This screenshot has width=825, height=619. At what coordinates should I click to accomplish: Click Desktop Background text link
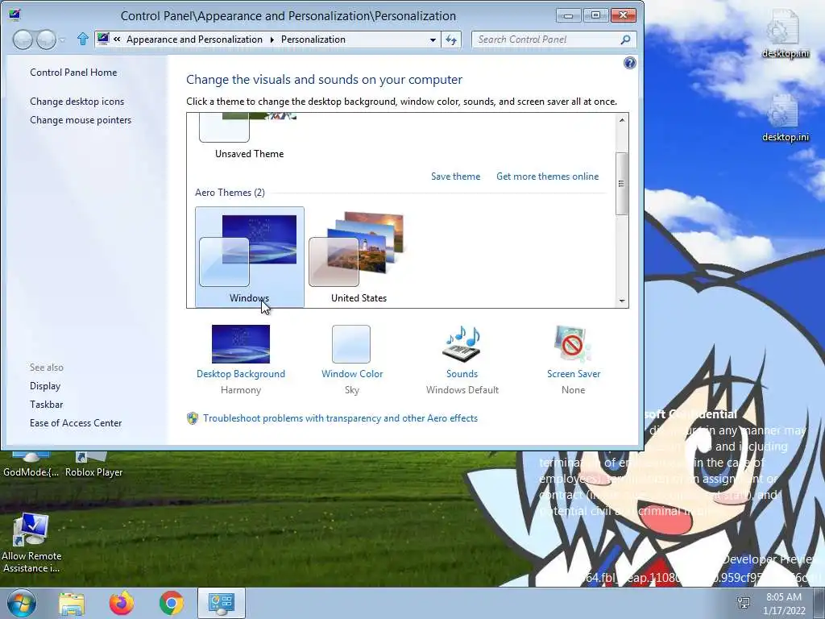(x=240, y=374)
